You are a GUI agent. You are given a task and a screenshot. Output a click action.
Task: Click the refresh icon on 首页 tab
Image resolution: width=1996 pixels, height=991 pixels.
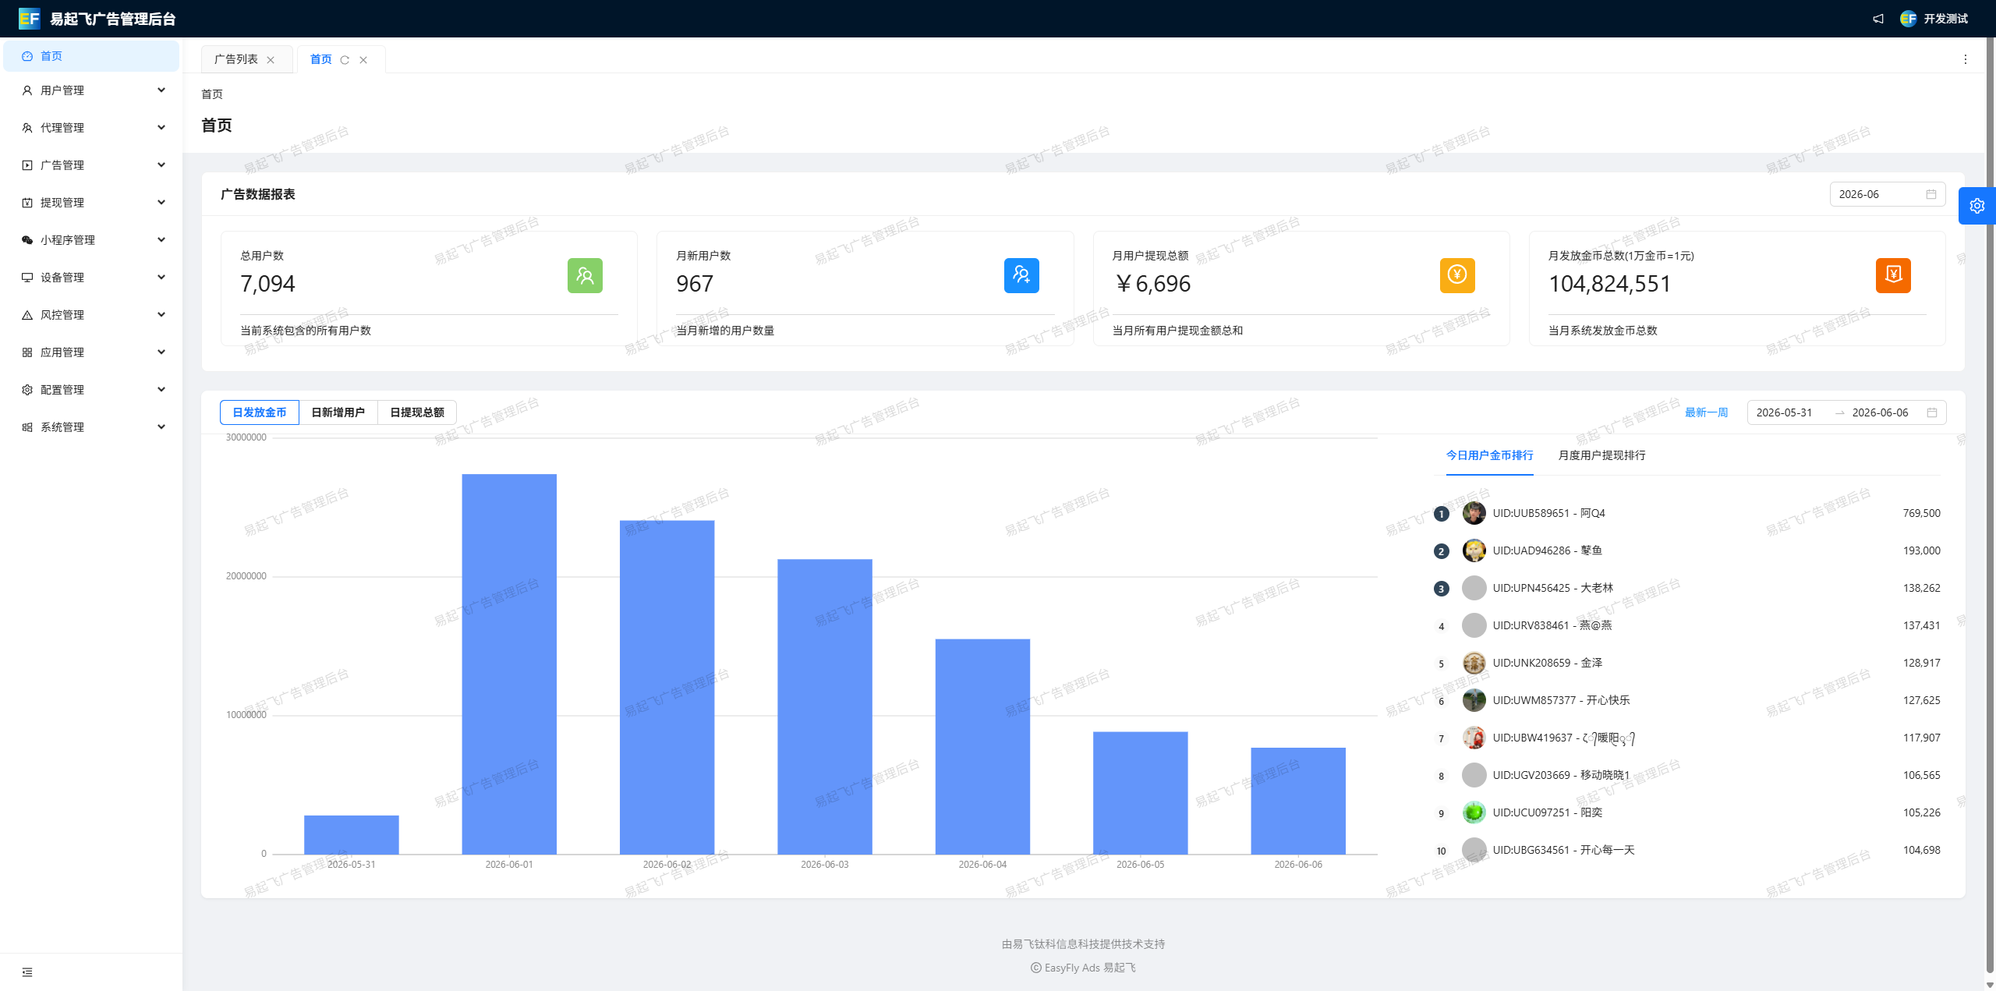tap(345, 60)
